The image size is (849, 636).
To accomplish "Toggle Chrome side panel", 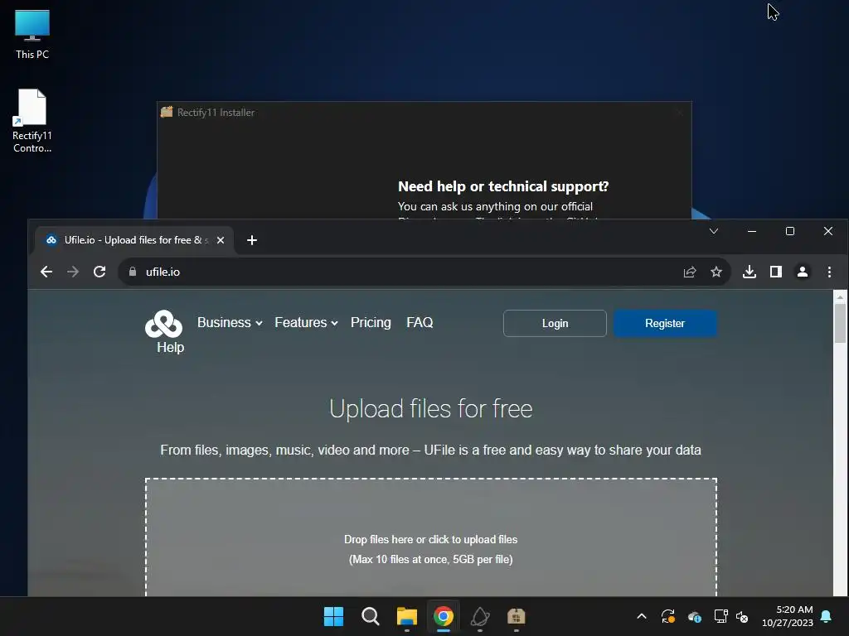I will point(776,272).
